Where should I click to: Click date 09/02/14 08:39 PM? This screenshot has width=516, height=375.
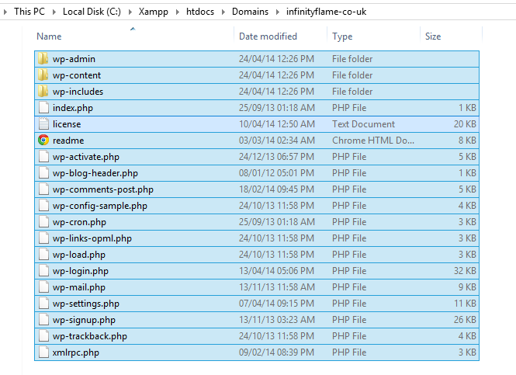[x=276, y=352]
